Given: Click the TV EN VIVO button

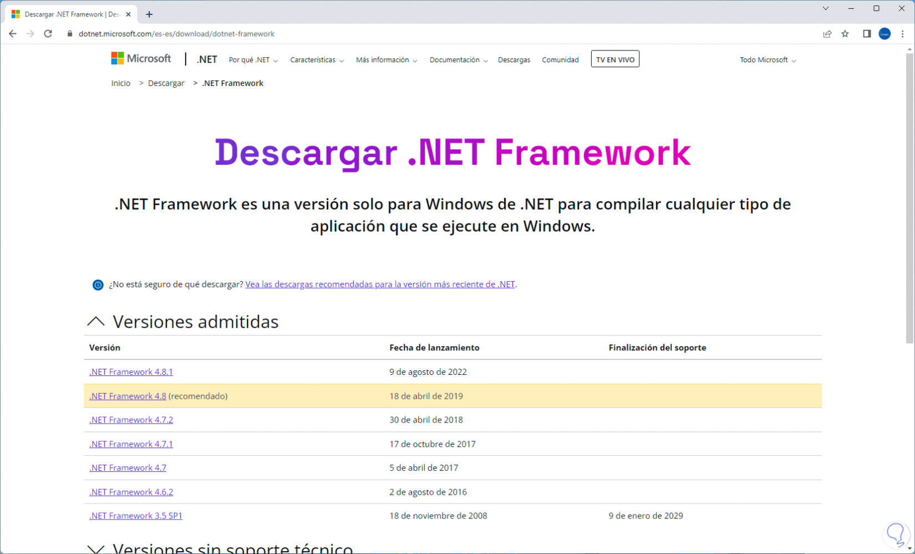Looking at the screenshot, I should point(615,59).
